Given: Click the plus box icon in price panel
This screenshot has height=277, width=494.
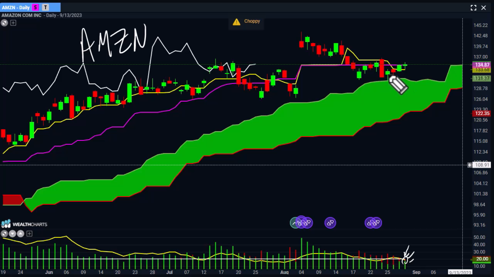Looking at the screenshot, I should [13, 23].
